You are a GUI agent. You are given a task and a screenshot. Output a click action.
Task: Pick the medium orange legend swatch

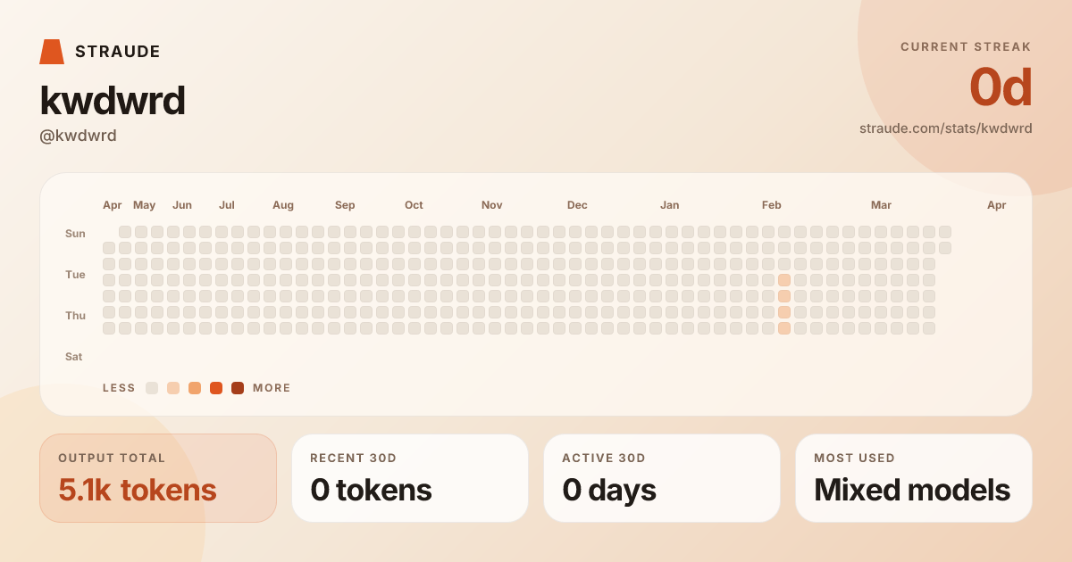pyautogui.click(x=195, y=388)
